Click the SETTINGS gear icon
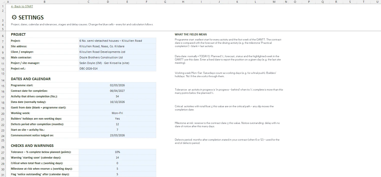381x177 pixels. coord(14,17)
